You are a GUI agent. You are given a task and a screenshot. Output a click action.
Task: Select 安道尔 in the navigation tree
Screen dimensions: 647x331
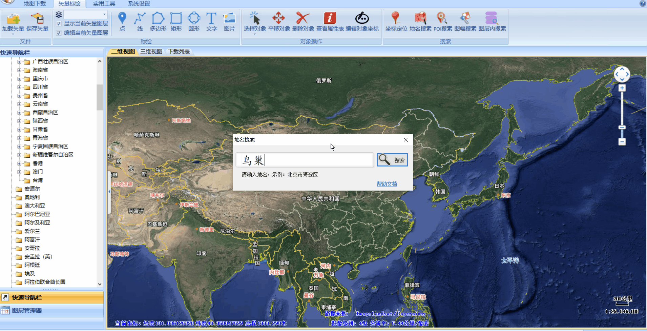click(32, 189)
